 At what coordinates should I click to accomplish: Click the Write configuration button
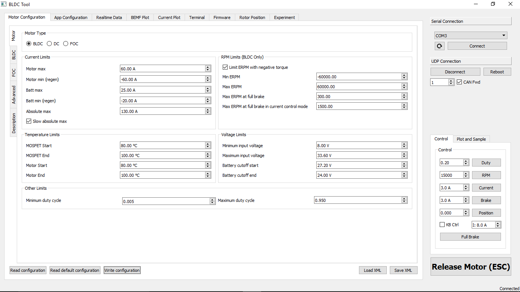pos(122,270)
